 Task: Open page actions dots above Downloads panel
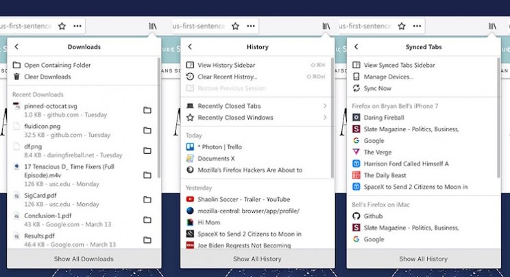point(77,26)
